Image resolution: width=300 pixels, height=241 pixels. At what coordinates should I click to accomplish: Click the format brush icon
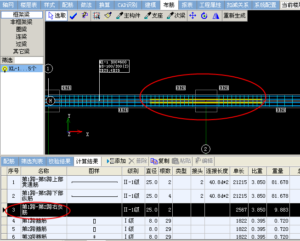(x=108, y=16)
